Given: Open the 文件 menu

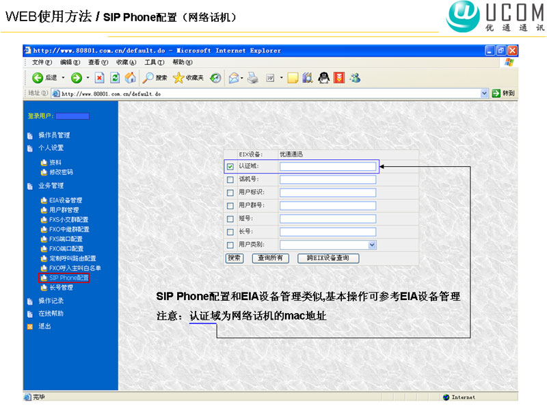Looking at the screenshot, I should [x=42, y=62].
